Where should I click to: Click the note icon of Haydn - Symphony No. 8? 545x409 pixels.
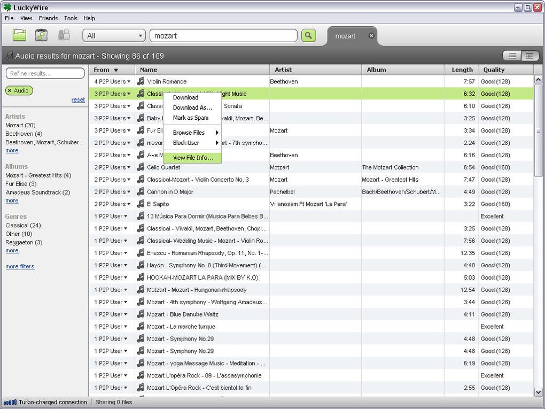click(x=141, y=265)
